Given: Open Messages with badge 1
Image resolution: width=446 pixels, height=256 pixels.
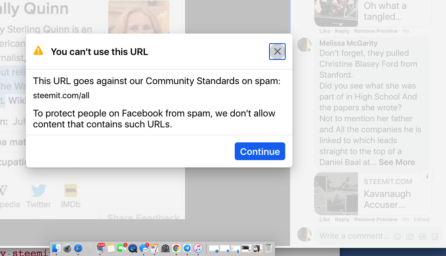Looking at the screenshot, I should coord(144,248).
